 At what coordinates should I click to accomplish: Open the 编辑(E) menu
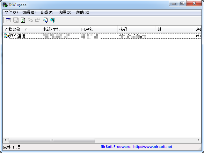pyautogui.click(x=29, y=12)
